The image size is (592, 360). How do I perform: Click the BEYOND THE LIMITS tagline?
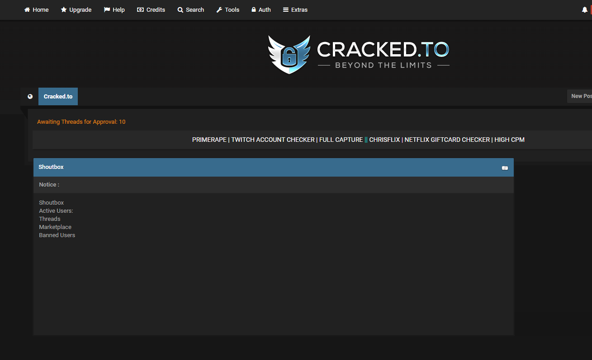384,65
